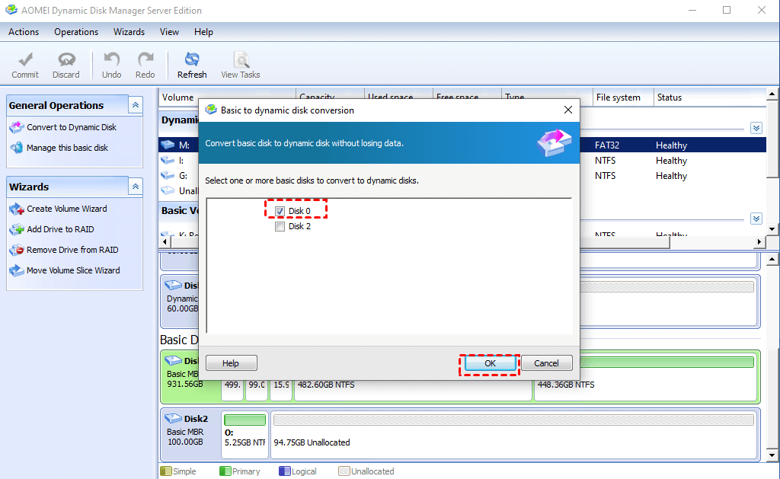This screenshot has width=780, height=479.
Task: Click the Undo arrow icon
Action: (x=111, y=59)
